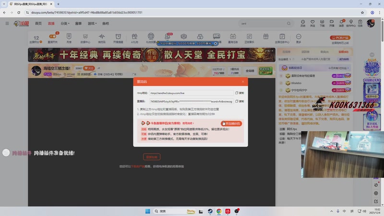
Task: Open 下载 download icon
Action: 322,23
